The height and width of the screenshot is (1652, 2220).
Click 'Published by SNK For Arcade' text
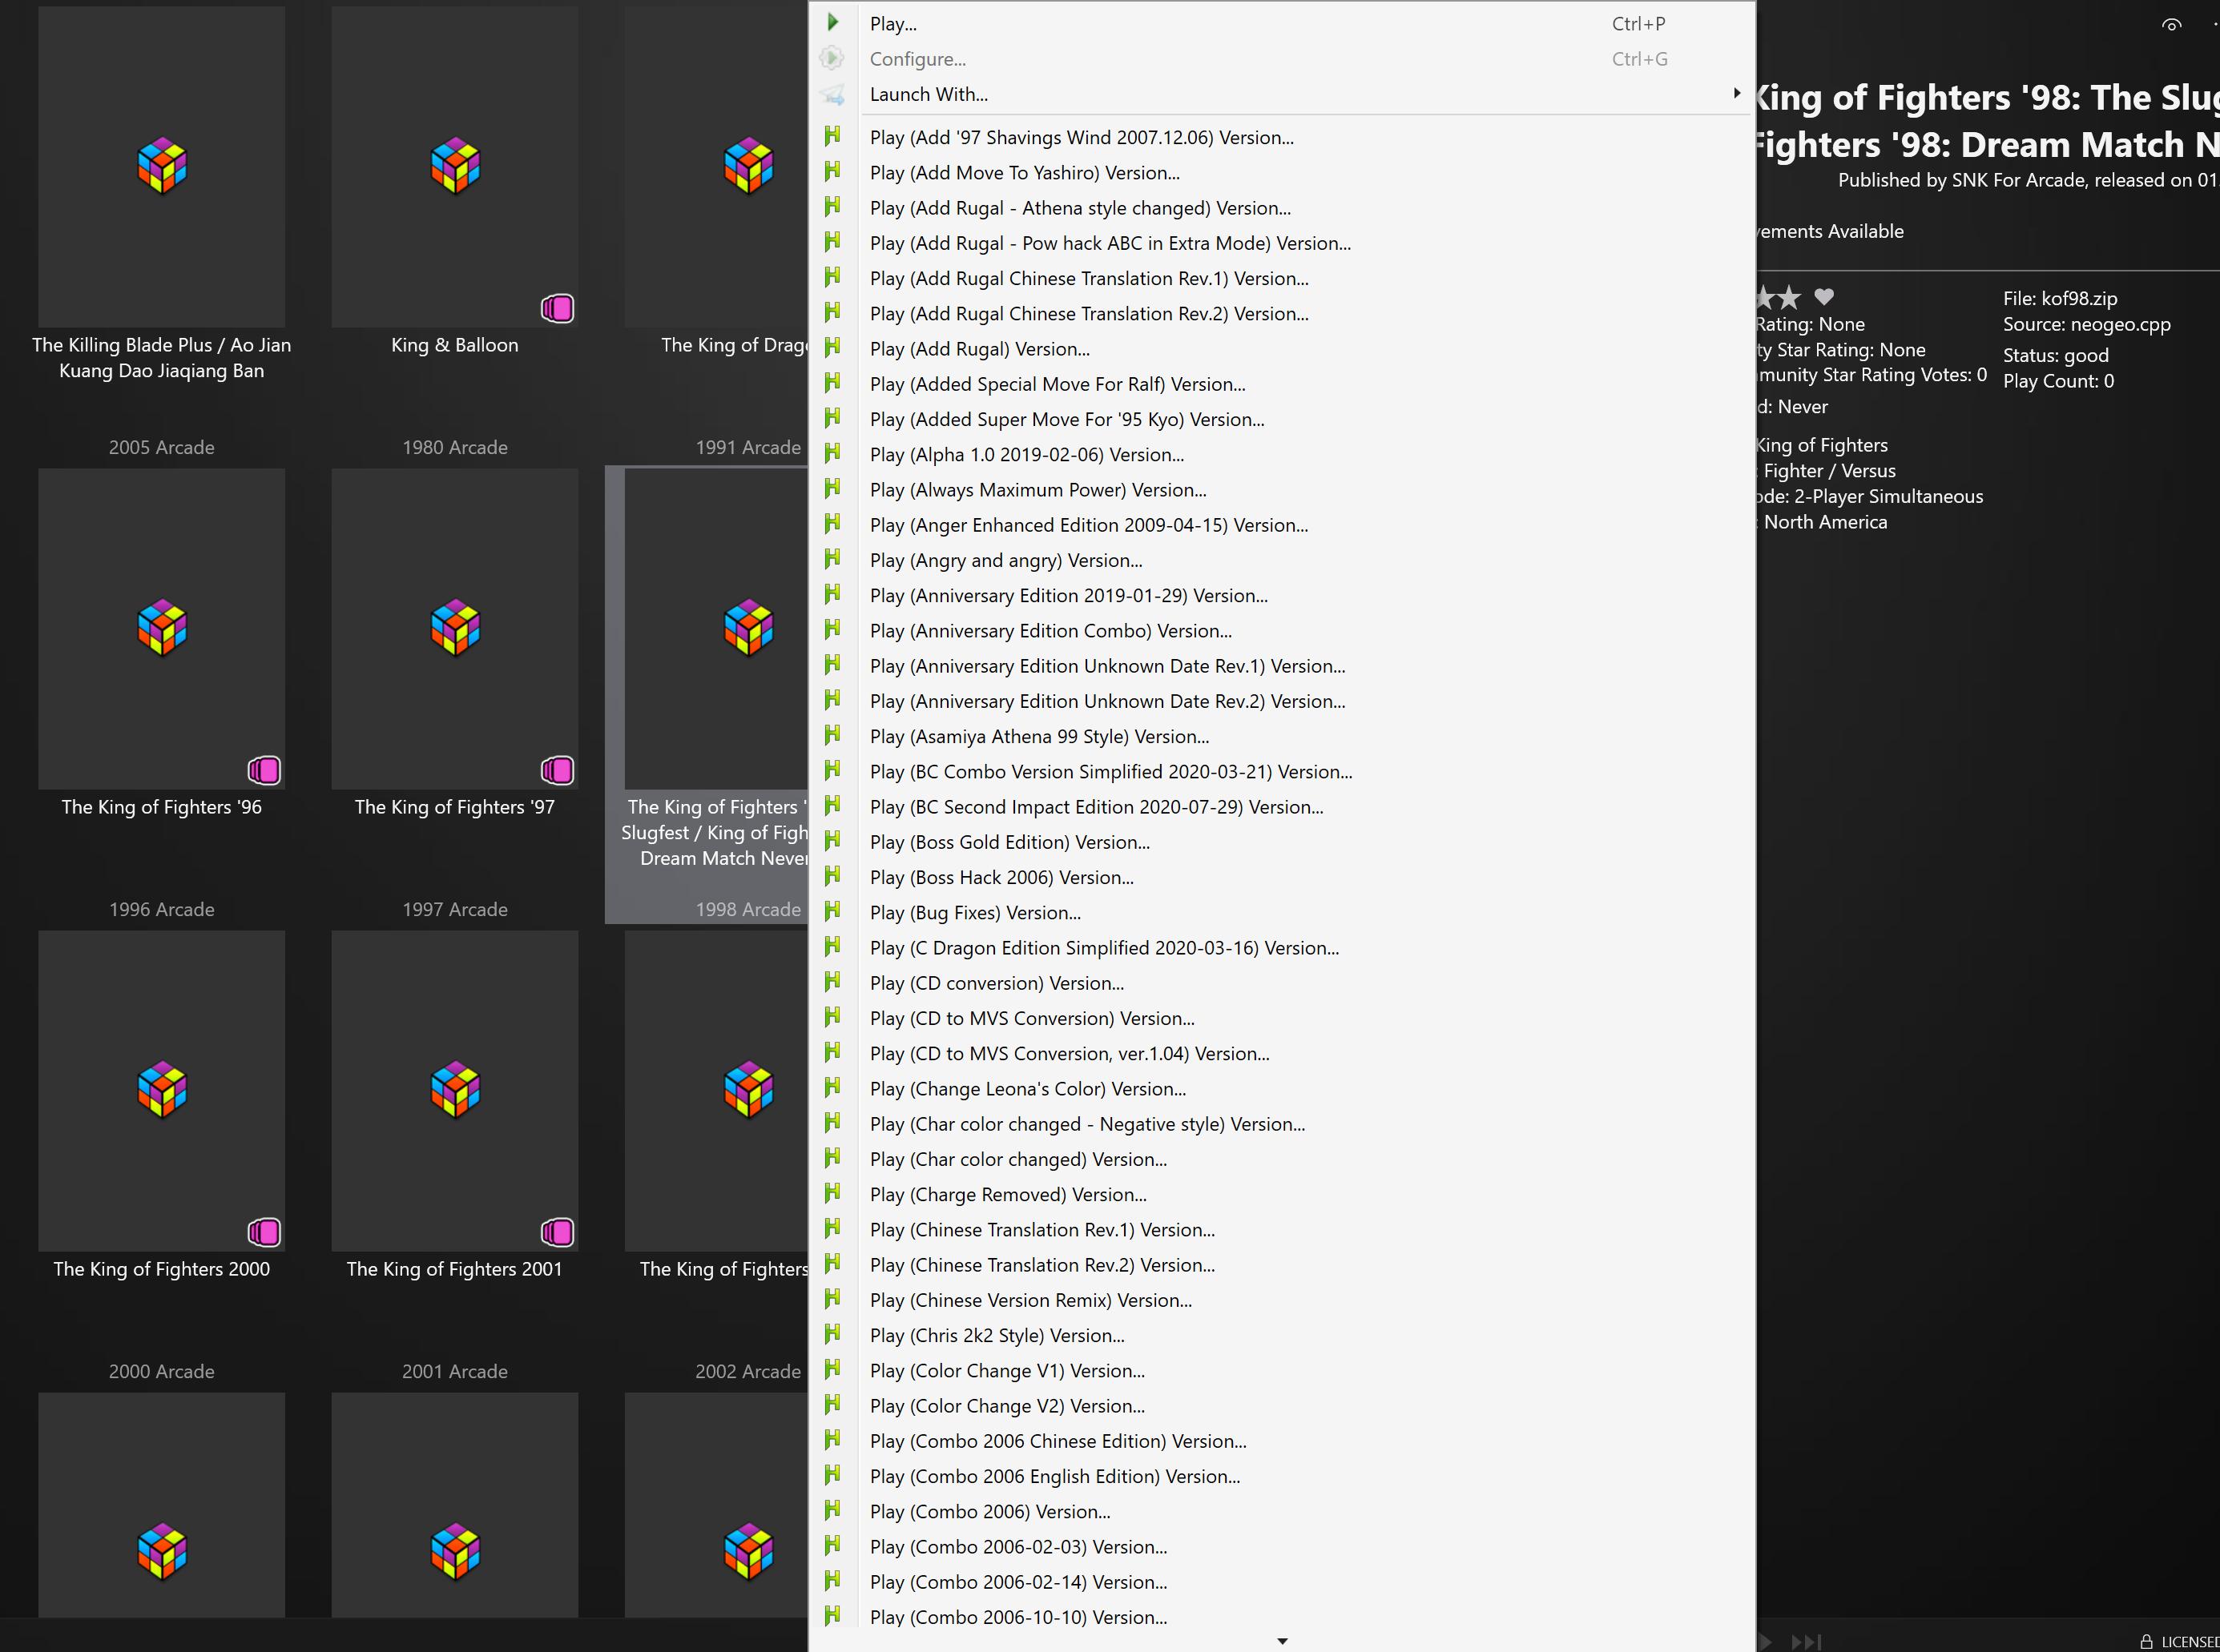click(1962, 180)
